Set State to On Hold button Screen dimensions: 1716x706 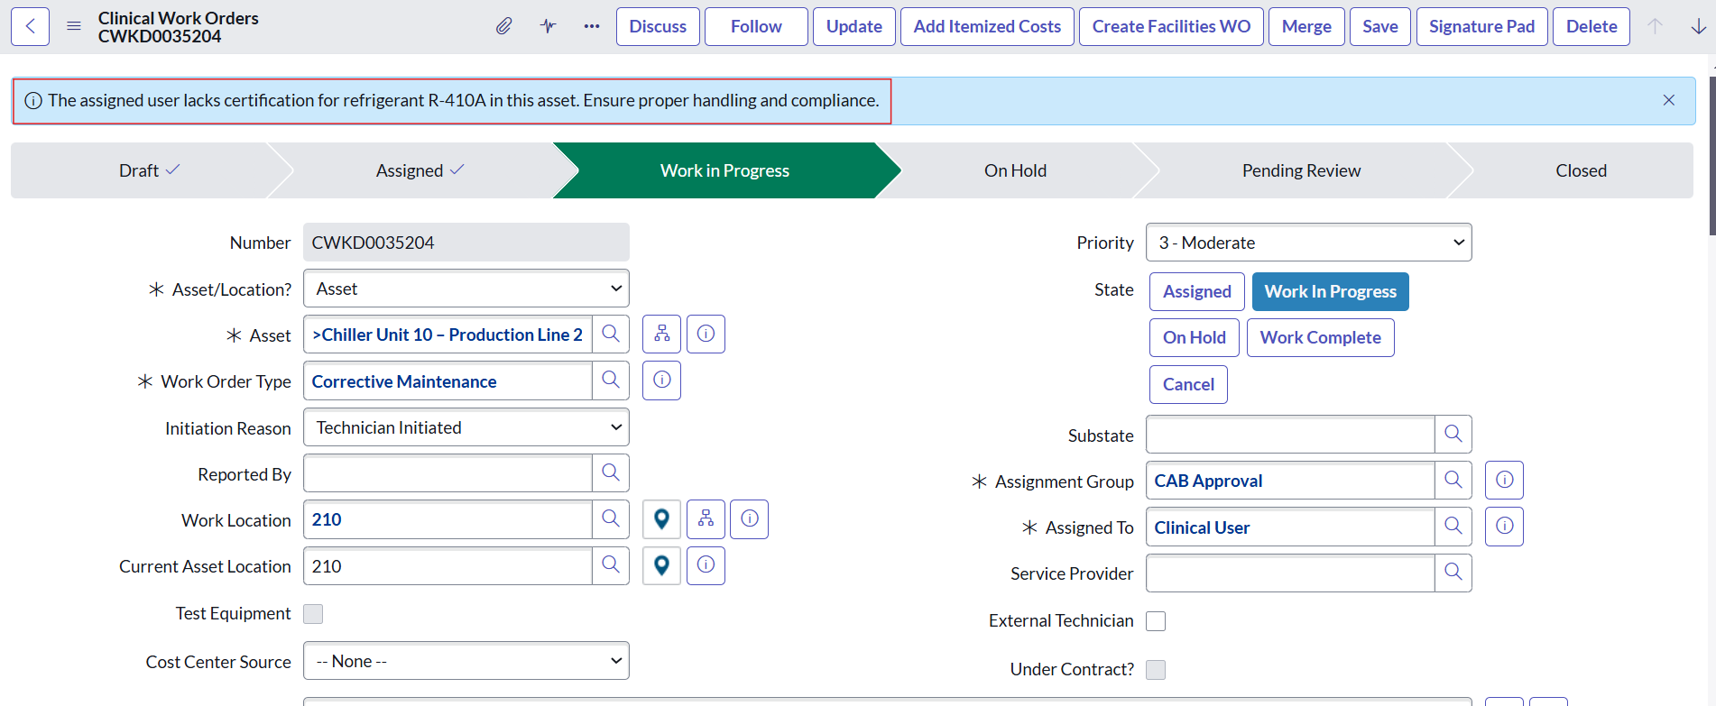pyautogui.click(x=1195, y=337)
